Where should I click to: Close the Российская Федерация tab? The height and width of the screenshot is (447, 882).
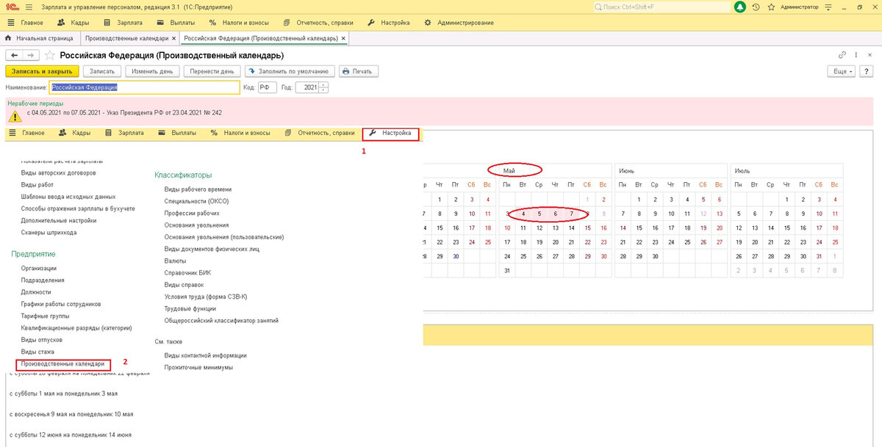[x=344, y=37]
